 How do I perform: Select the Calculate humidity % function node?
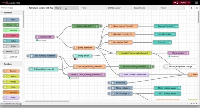click(x=122, y=34)
